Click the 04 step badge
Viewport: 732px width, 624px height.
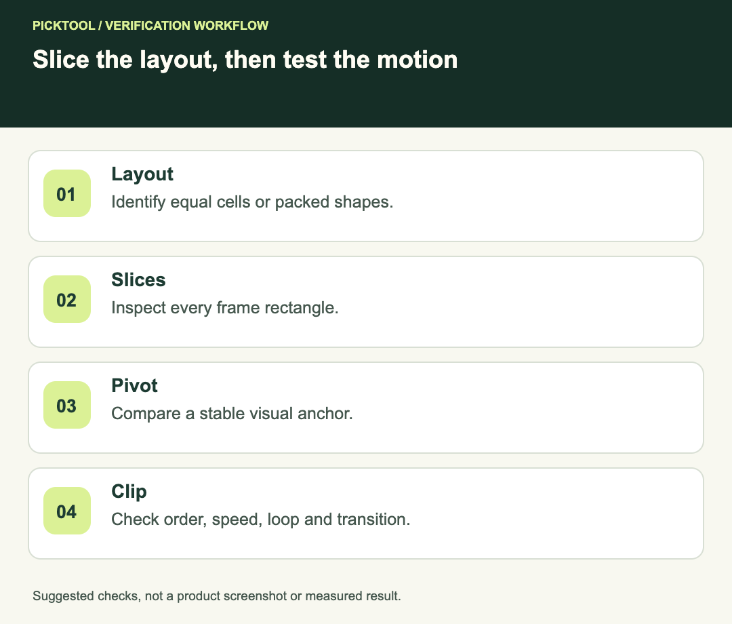point(66,511)
